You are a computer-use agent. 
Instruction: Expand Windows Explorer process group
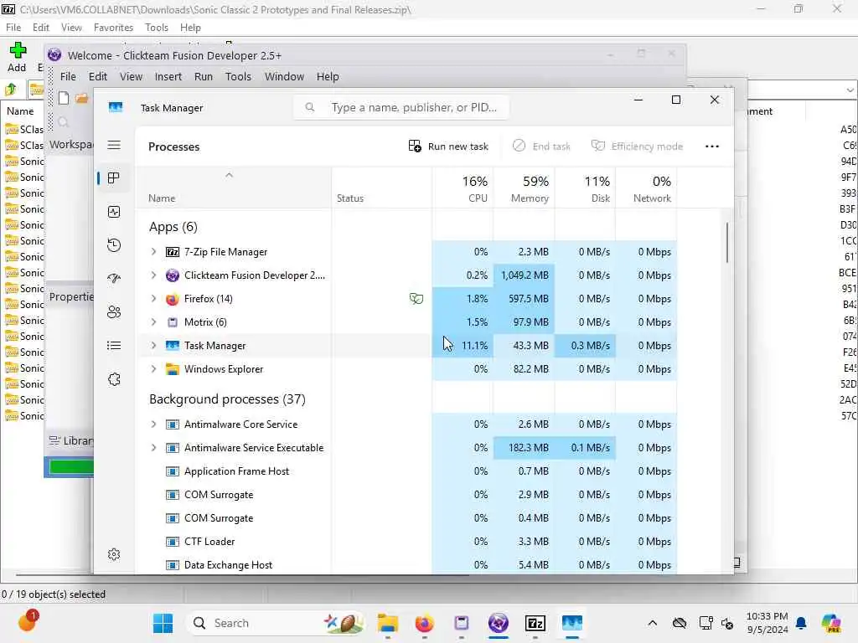click(154, 369)
